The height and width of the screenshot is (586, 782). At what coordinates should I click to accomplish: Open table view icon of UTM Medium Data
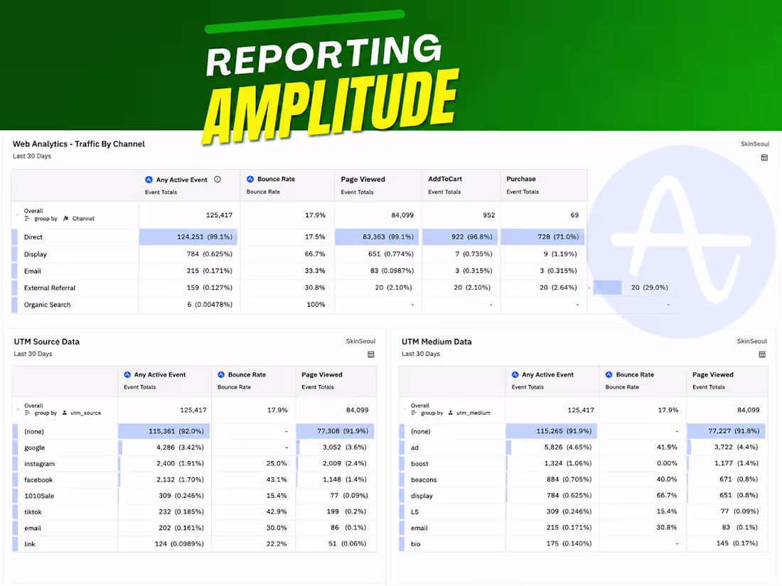coord(761,354)
